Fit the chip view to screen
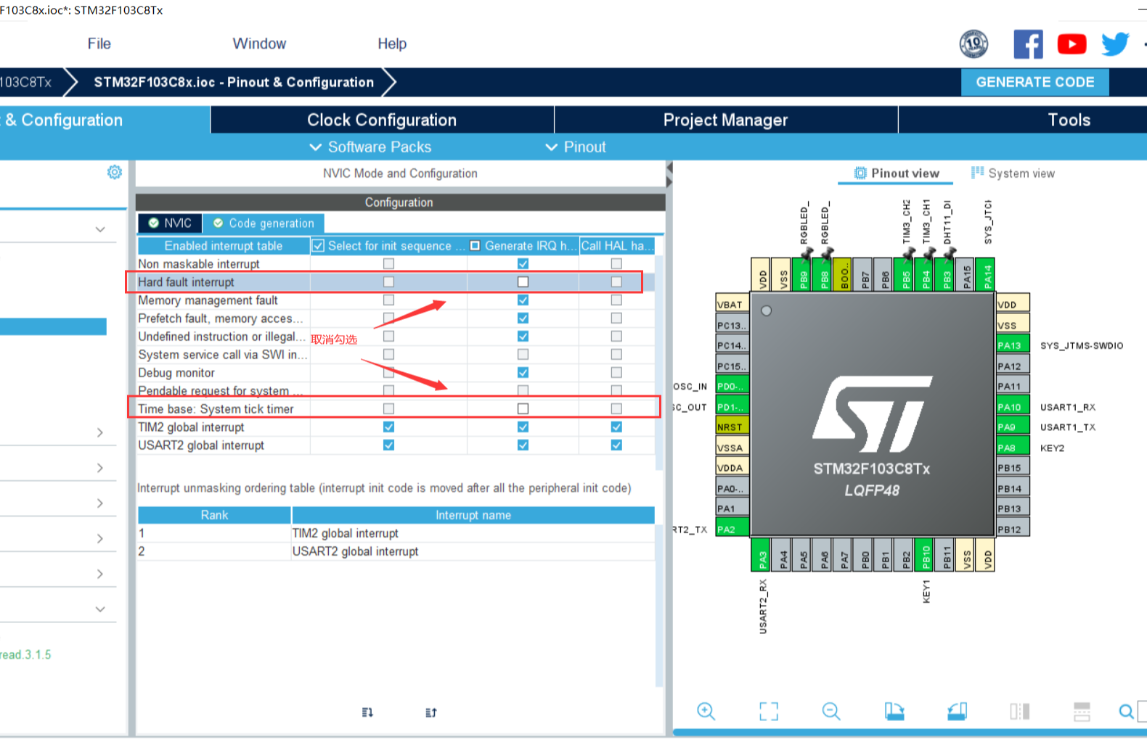1147x745 pixels. tap(769, 711)
